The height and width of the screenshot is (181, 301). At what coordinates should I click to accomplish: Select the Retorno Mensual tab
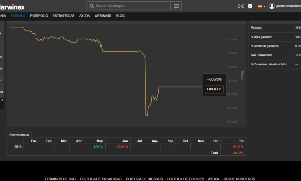pyautogui.click(x=19, y=135)
